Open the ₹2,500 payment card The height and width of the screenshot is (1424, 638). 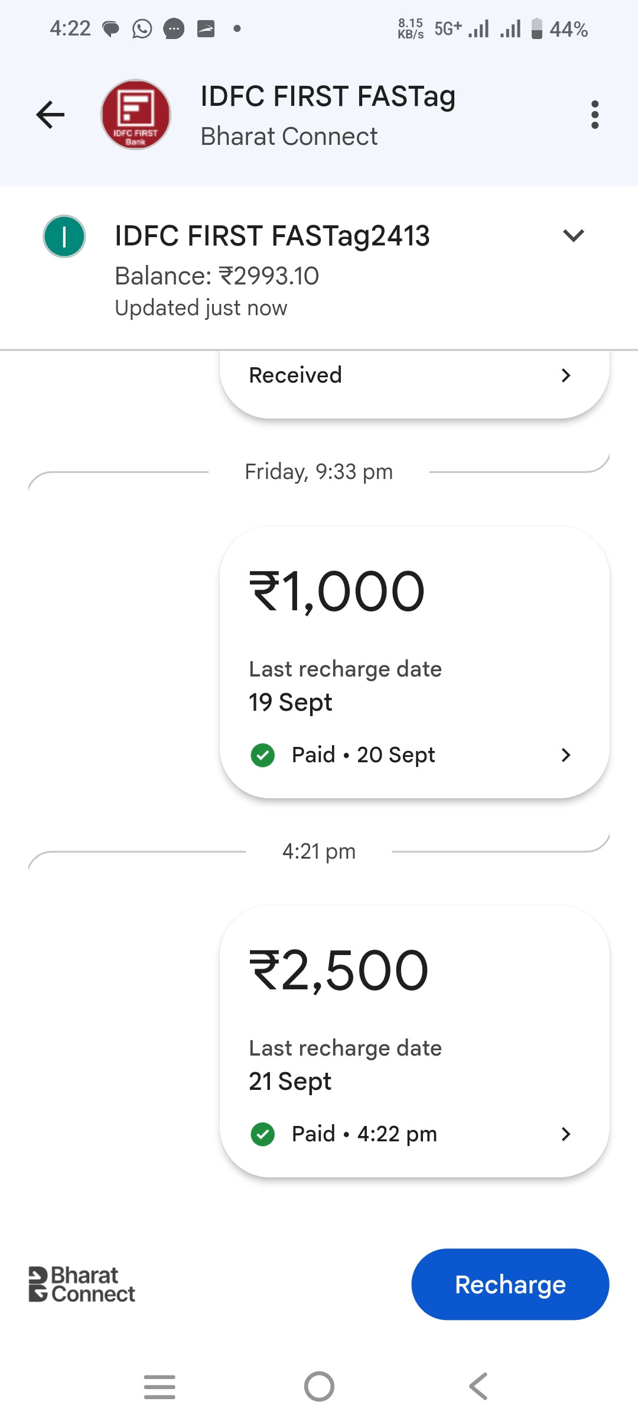pyautogui.click(x=414, y=1005)
